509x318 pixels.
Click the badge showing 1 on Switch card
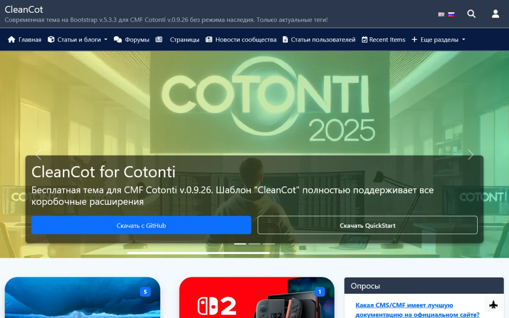[x=319, y=292]
